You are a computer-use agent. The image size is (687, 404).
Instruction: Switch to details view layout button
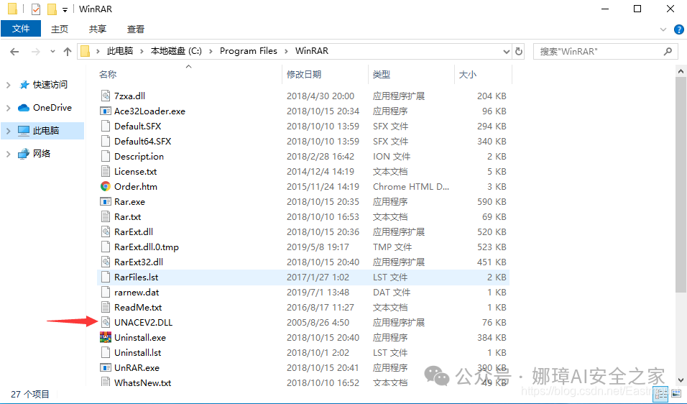pyautogui.click(x=660, y=395)
